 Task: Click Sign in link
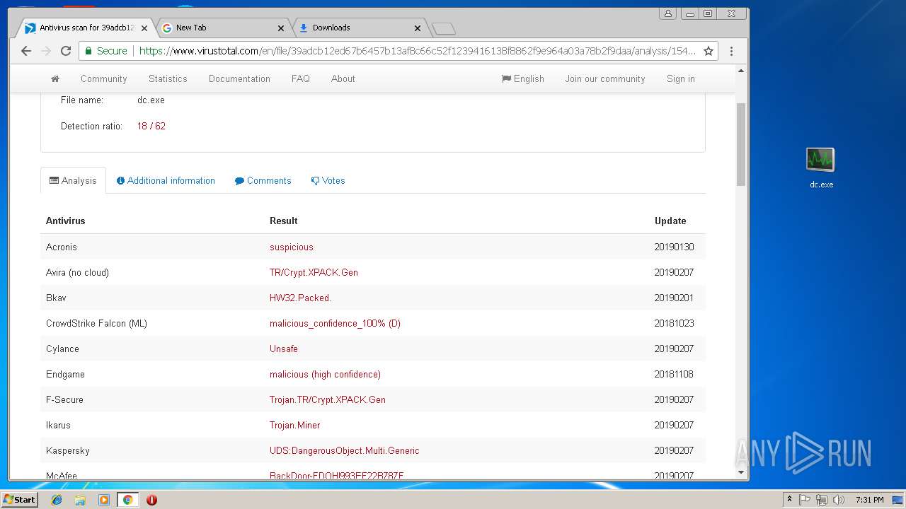[681, 79]
